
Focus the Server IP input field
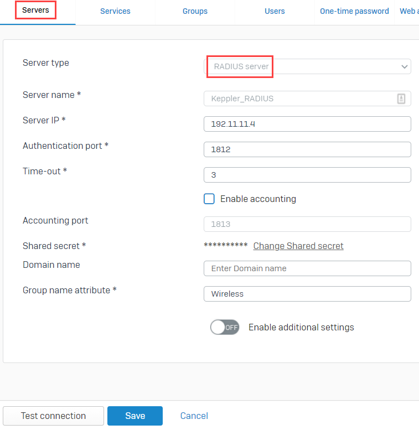pyautogui.click(x=307, y=124)
